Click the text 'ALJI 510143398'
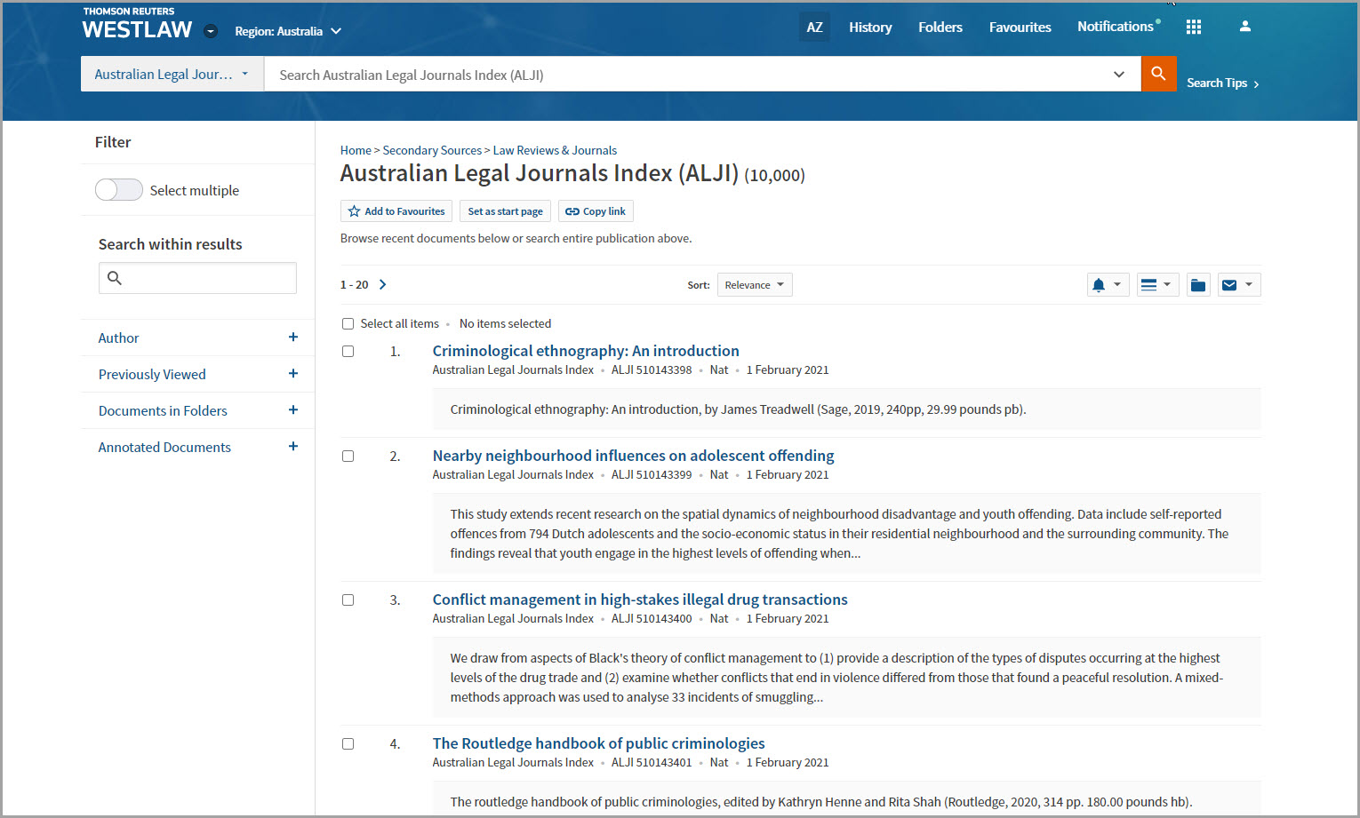The image size is (1360, 818). 652,370
